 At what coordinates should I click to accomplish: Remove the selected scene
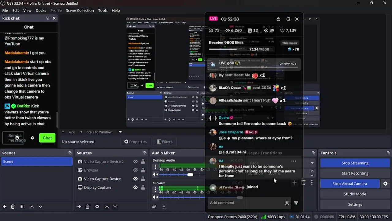pyautogui.click(x=13, y=207)
